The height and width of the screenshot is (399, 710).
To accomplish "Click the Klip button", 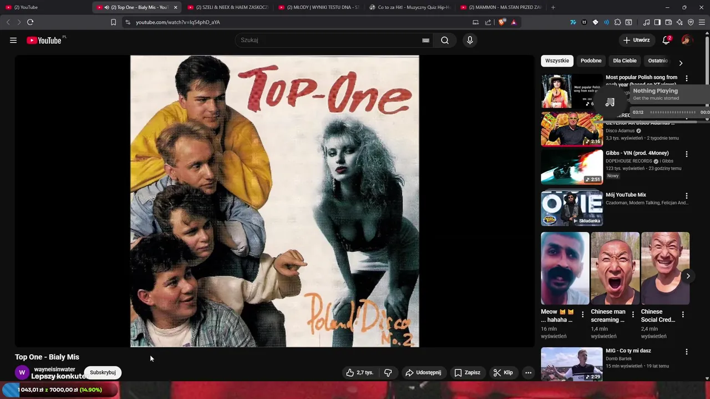I will click(x=503, y=372).
